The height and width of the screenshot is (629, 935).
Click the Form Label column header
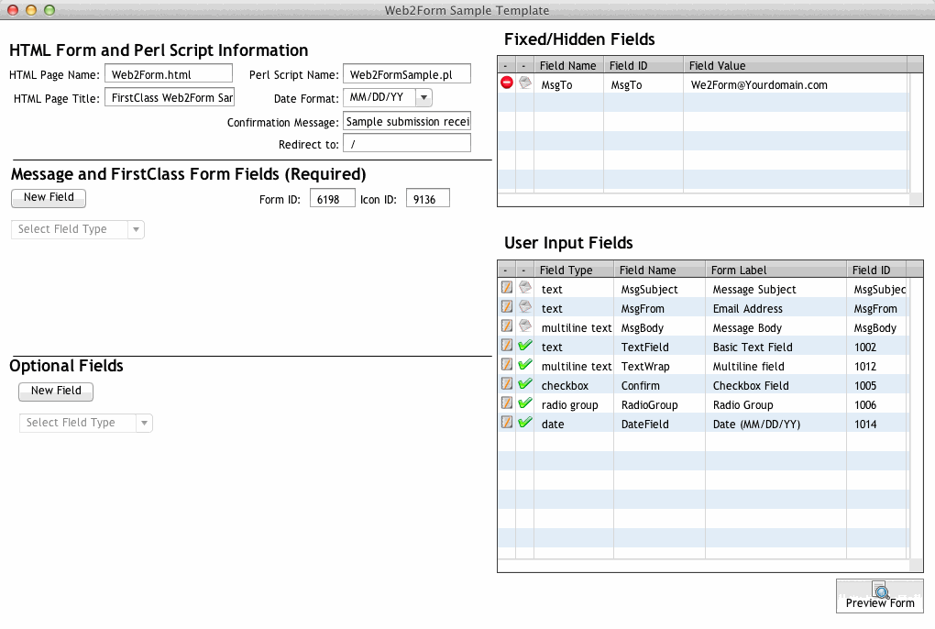pyautogui.click(x=775, y=270)
